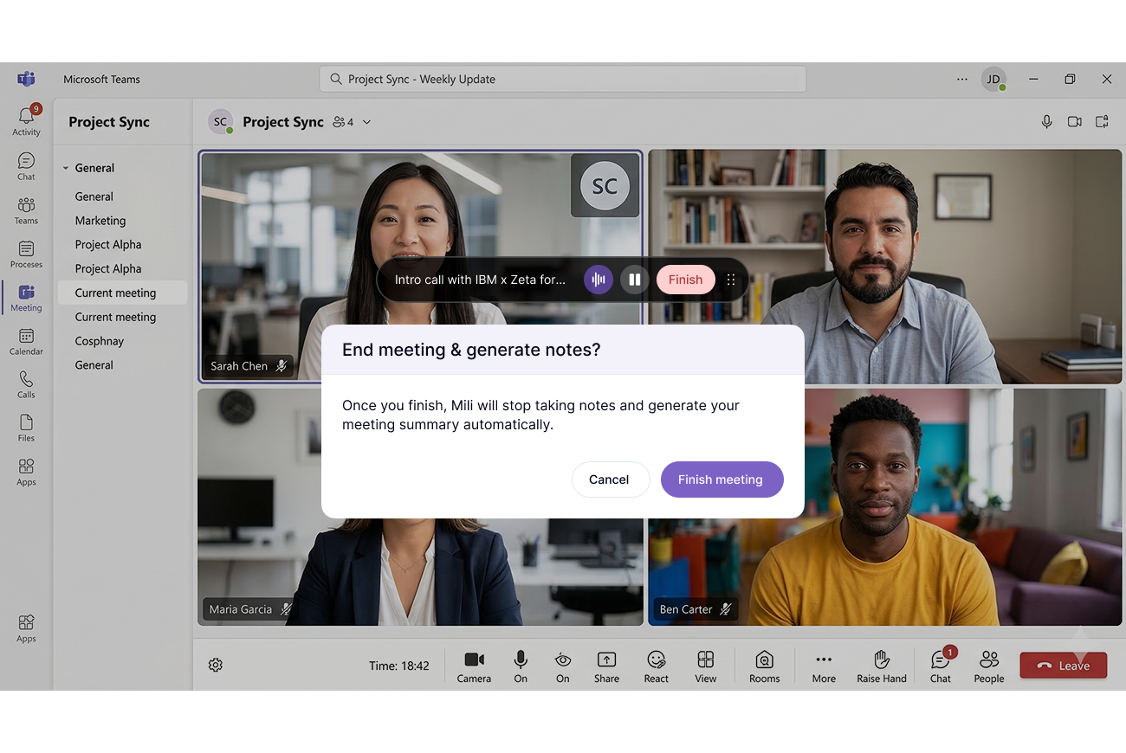Click the search box with Project Sync text
Screen dimensions: 1126x753
(x=563, y=79)
